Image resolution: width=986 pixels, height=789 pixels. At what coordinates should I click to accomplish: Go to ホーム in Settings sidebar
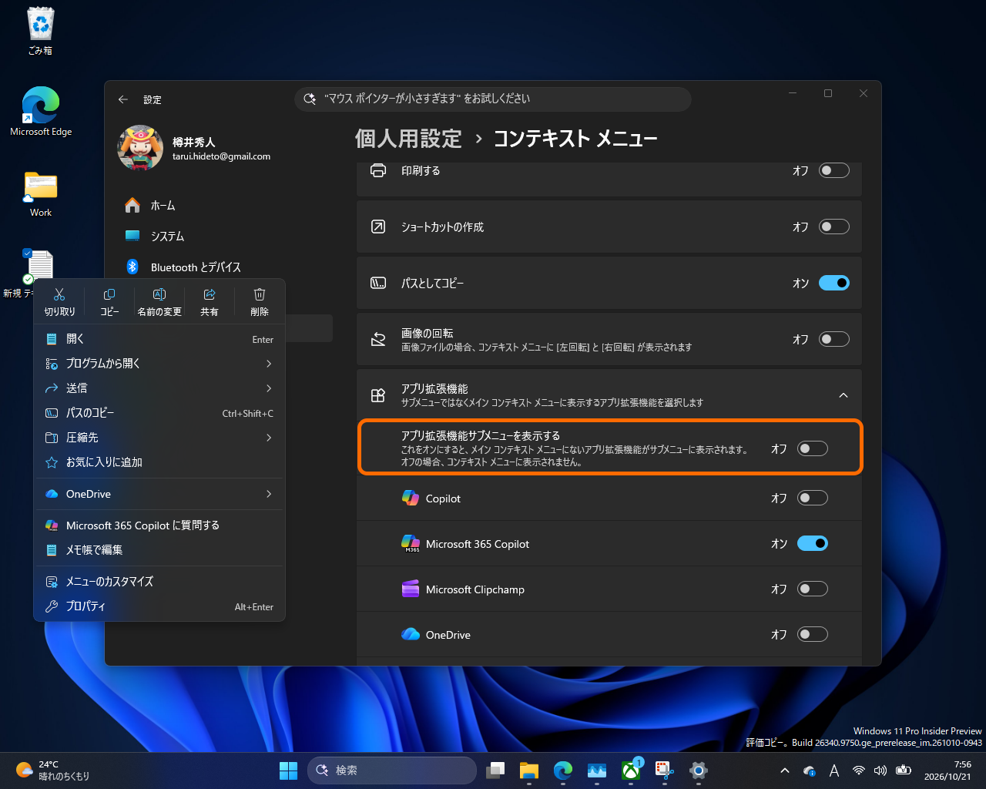(x=225, y=206)
